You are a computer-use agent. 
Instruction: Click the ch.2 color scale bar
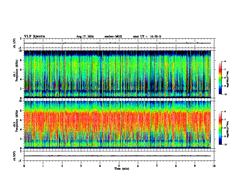220,128
